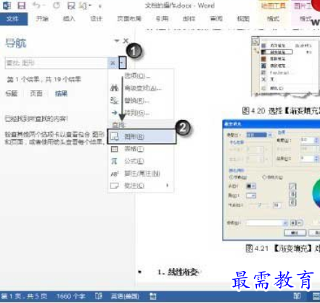The height and width of the screenshot is (303, 320).
Task: Switch to print layout view icon
Action: click(316, 296)
